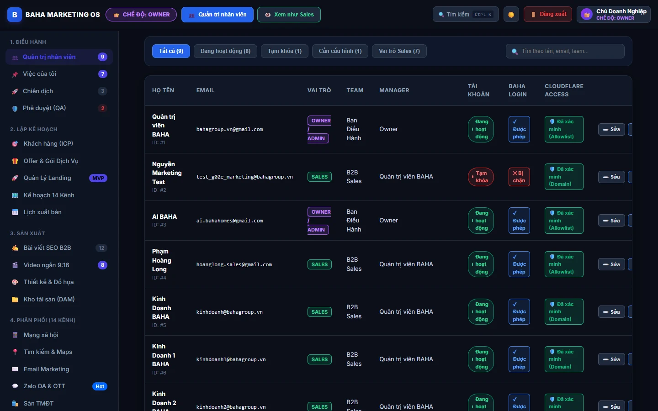Viewport: 658px width, 411px height.
Task: Open Offer & Gói Dịch Vụ item
Action: click(x=59, y=161)
